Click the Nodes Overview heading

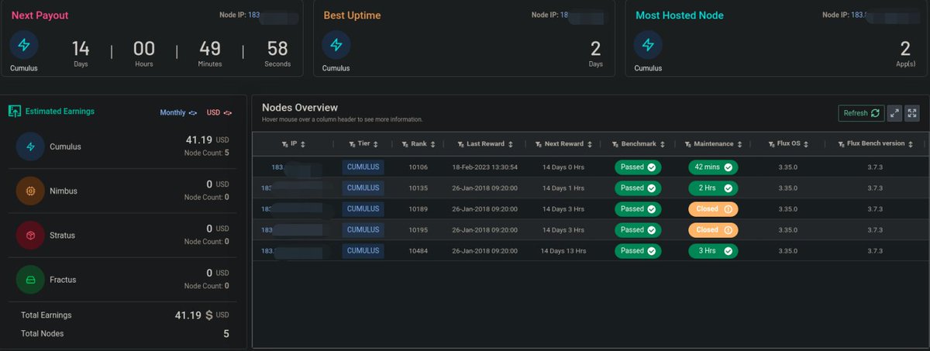(300, 108)
